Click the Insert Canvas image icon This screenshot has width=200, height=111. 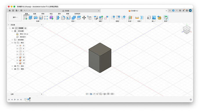click(154, 17)
